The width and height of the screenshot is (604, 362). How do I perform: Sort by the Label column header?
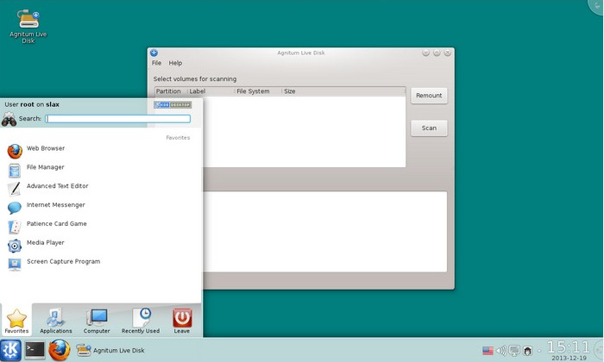click(211, 91)
